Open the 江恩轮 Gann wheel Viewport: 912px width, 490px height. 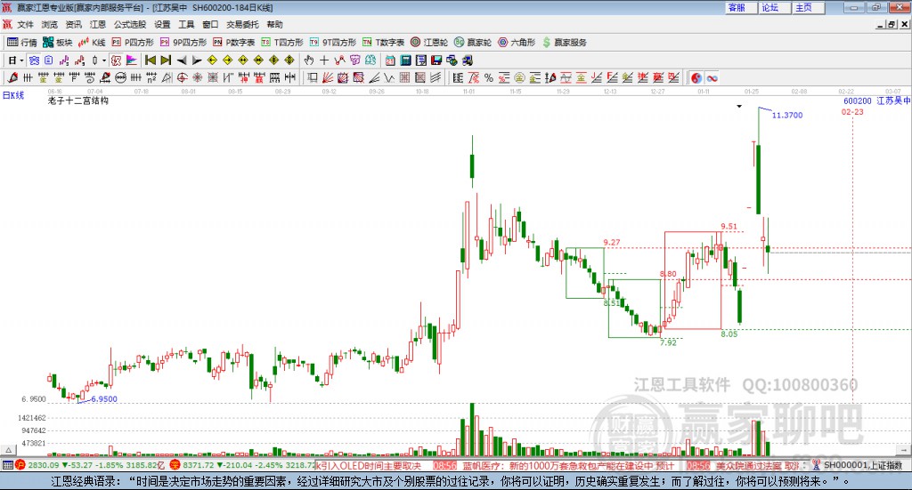tap(429, 43)
